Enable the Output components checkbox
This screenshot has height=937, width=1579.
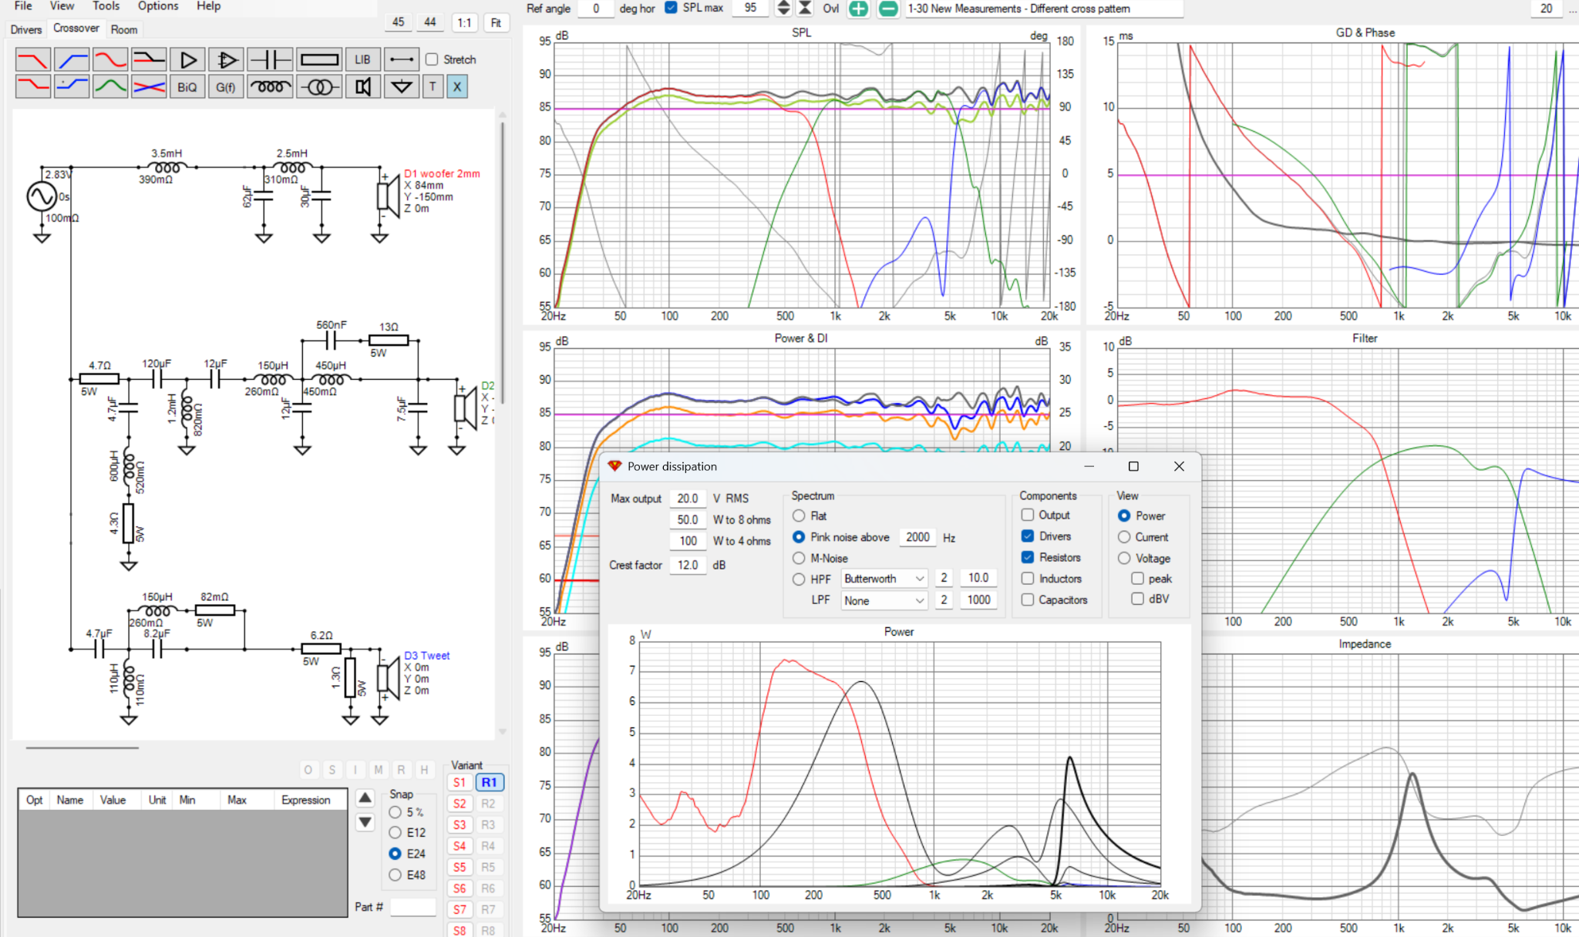point(1028,515)
